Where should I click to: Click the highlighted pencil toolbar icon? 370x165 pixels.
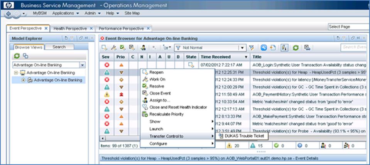pyautogui.click(x=284, y=48)
